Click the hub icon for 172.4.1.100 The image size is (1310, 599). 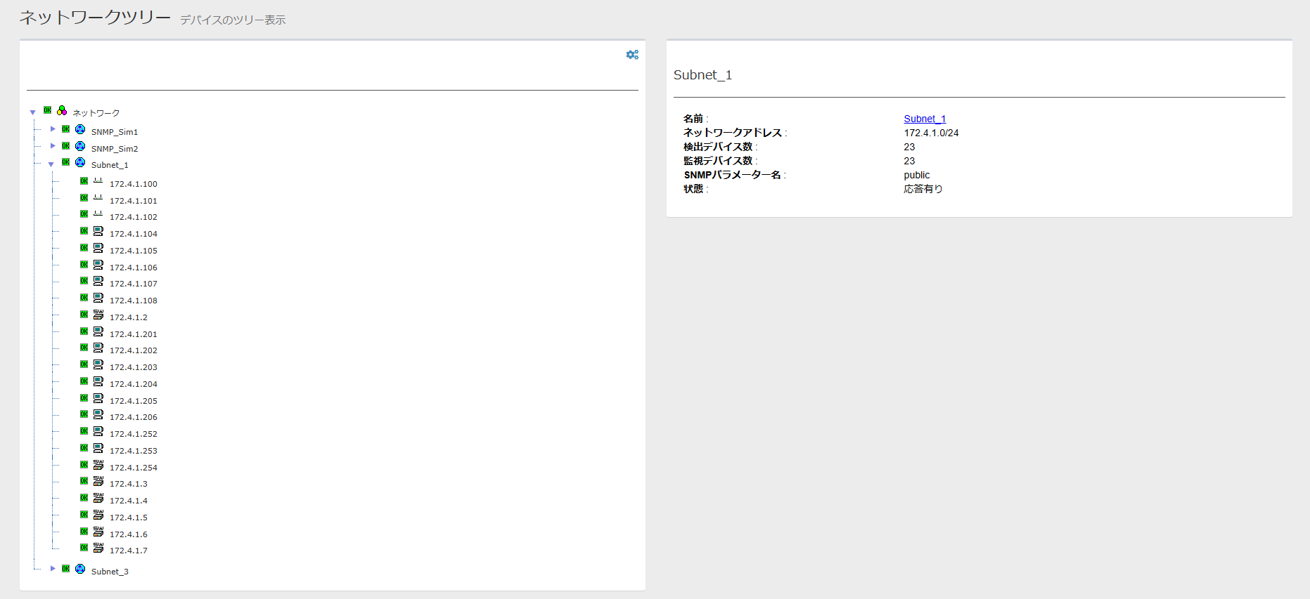(x=98, y=181)
